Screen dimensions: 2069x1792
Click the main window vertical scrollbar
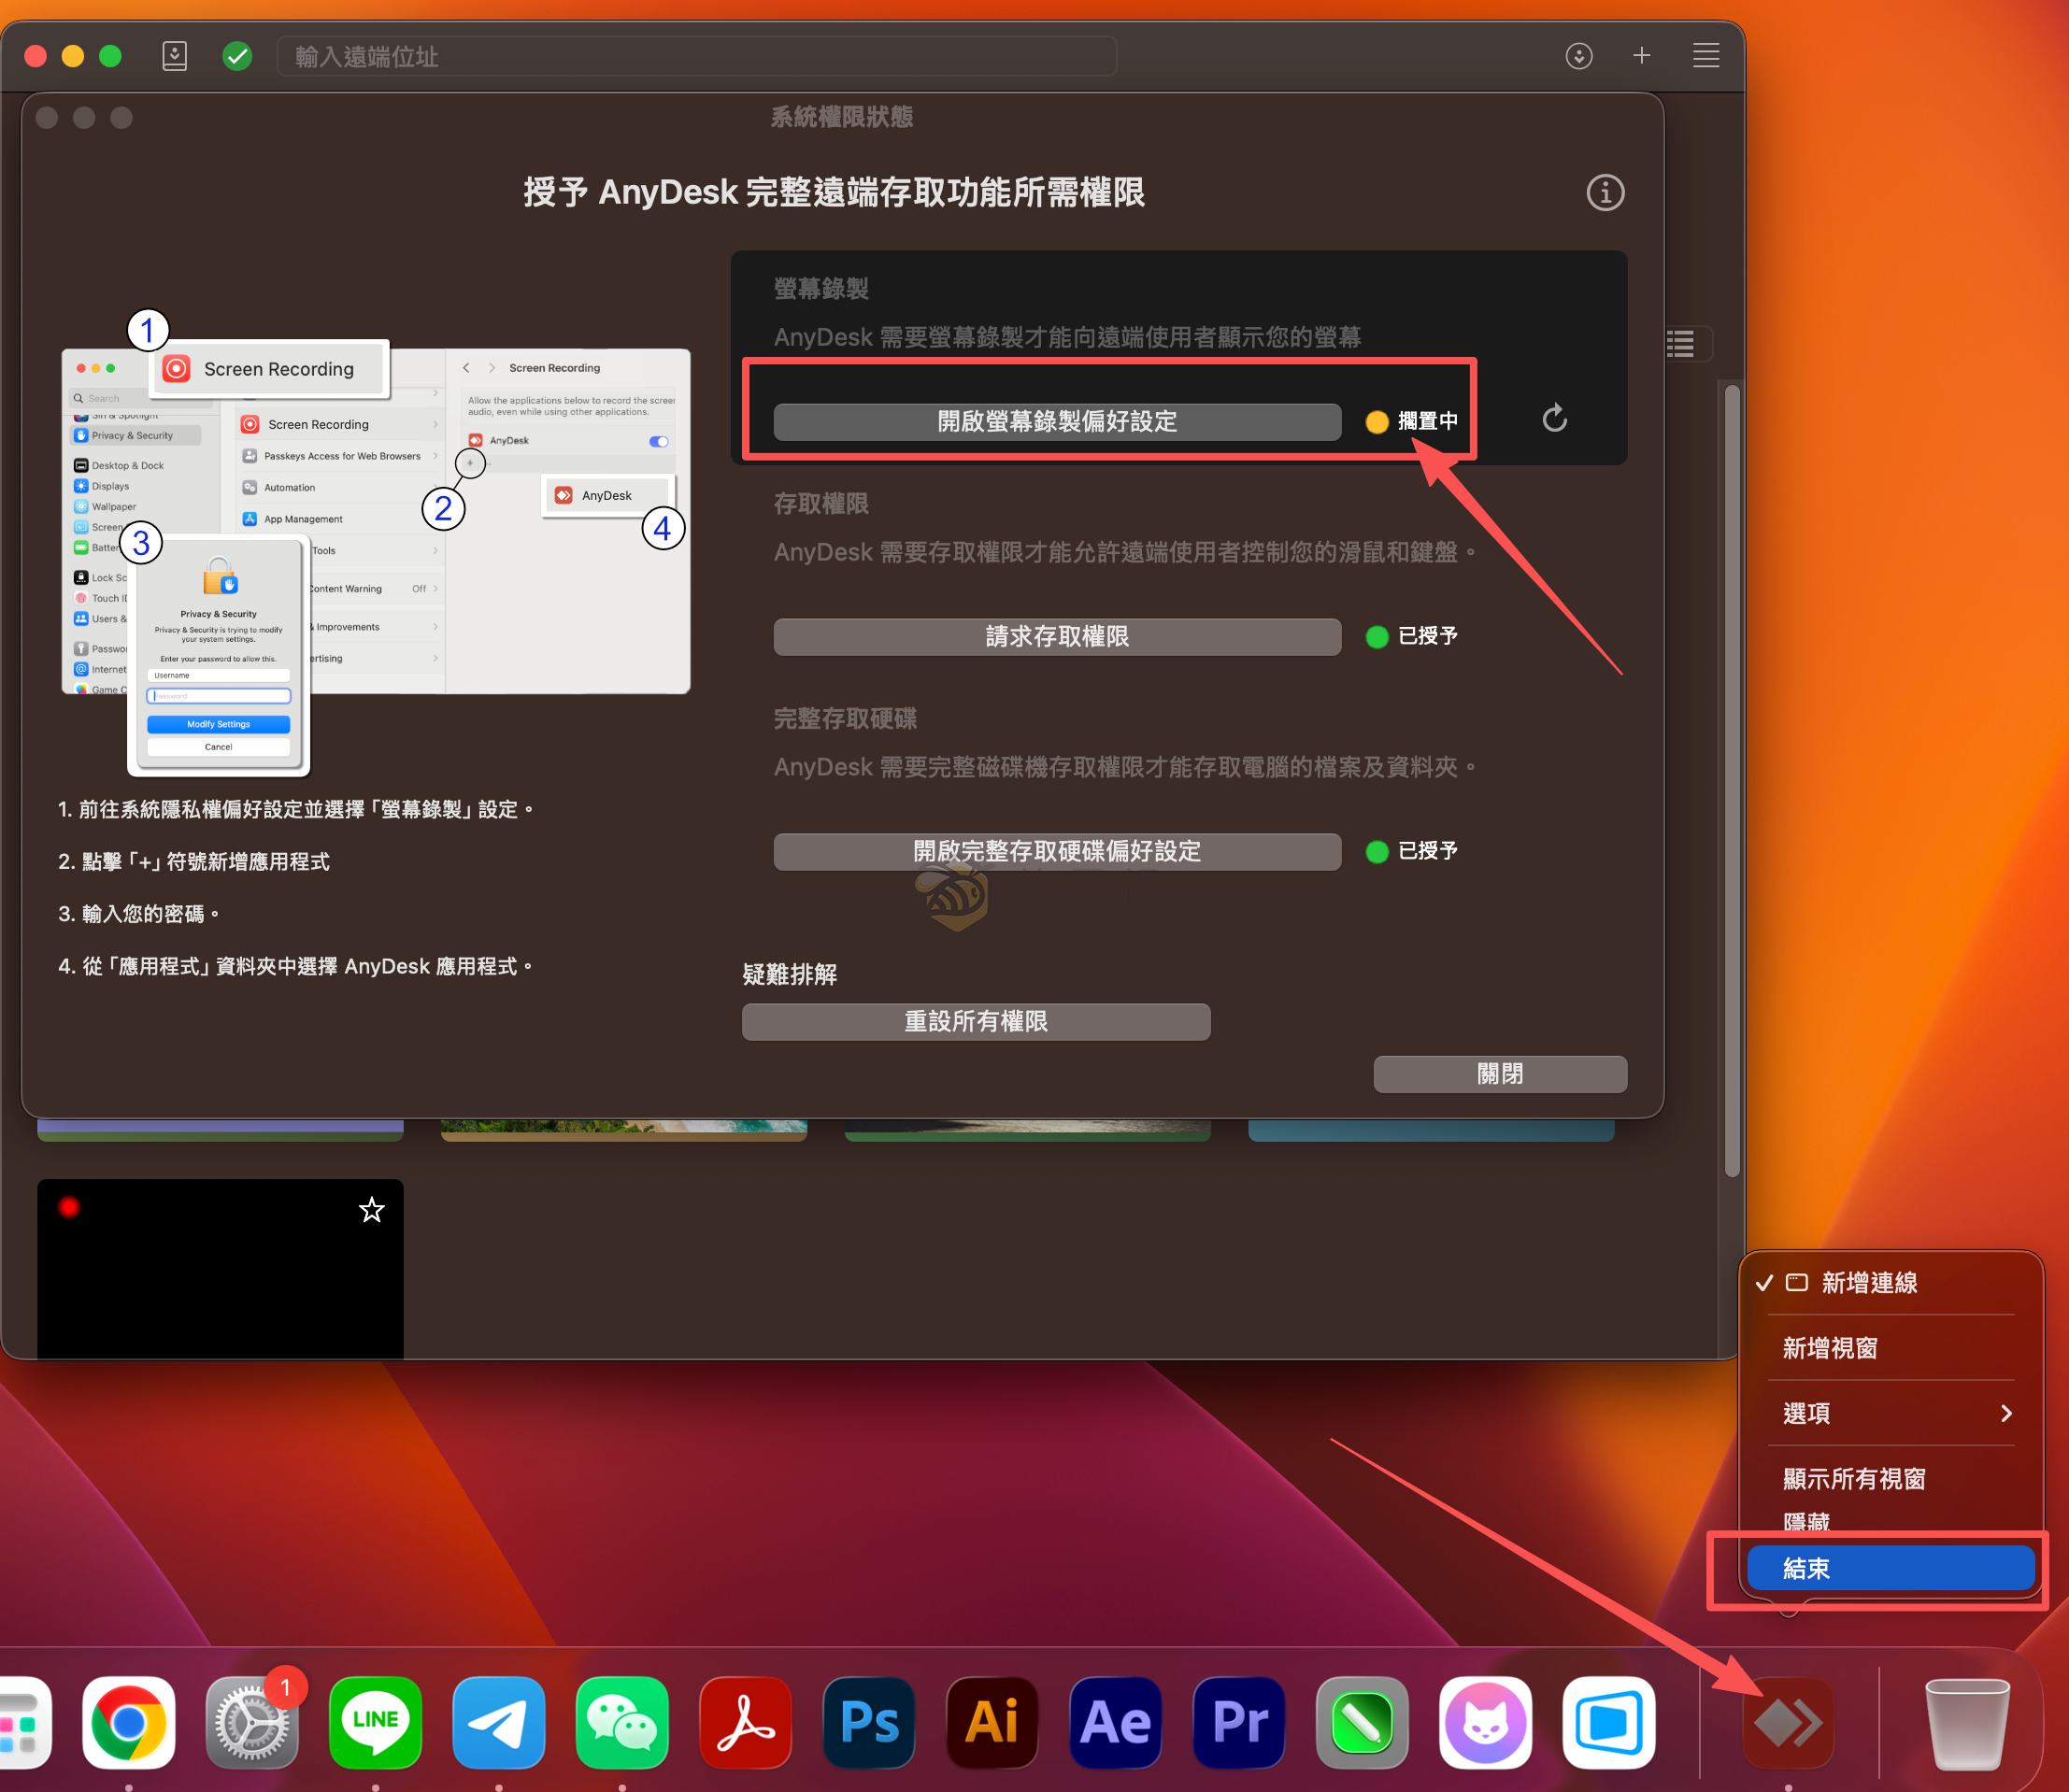coord(1732,780)
